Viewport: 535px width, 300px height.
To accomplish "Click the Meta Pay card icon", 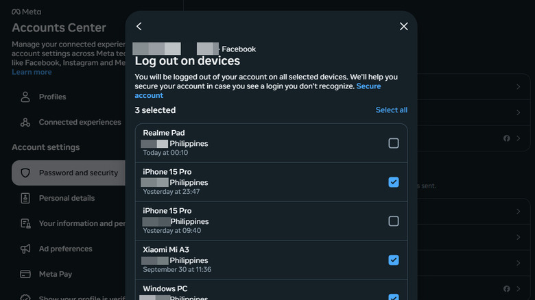I will pos(25,274).
